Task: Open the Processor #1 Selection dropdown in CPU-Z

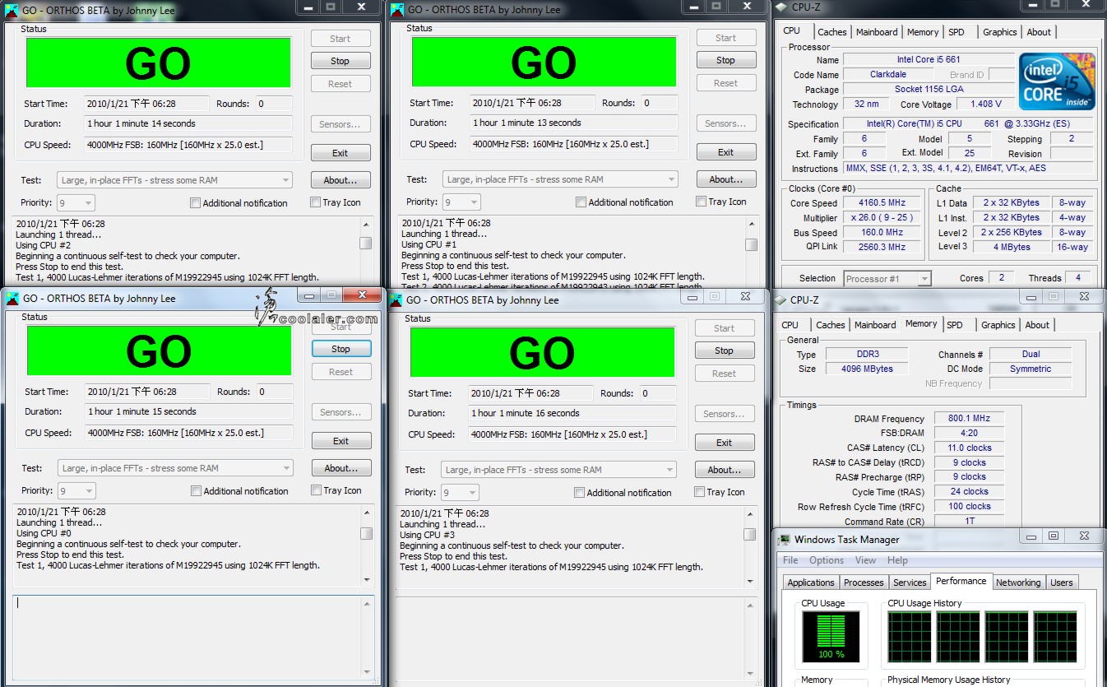Action: pyautogui.click(x=887, y=279)
